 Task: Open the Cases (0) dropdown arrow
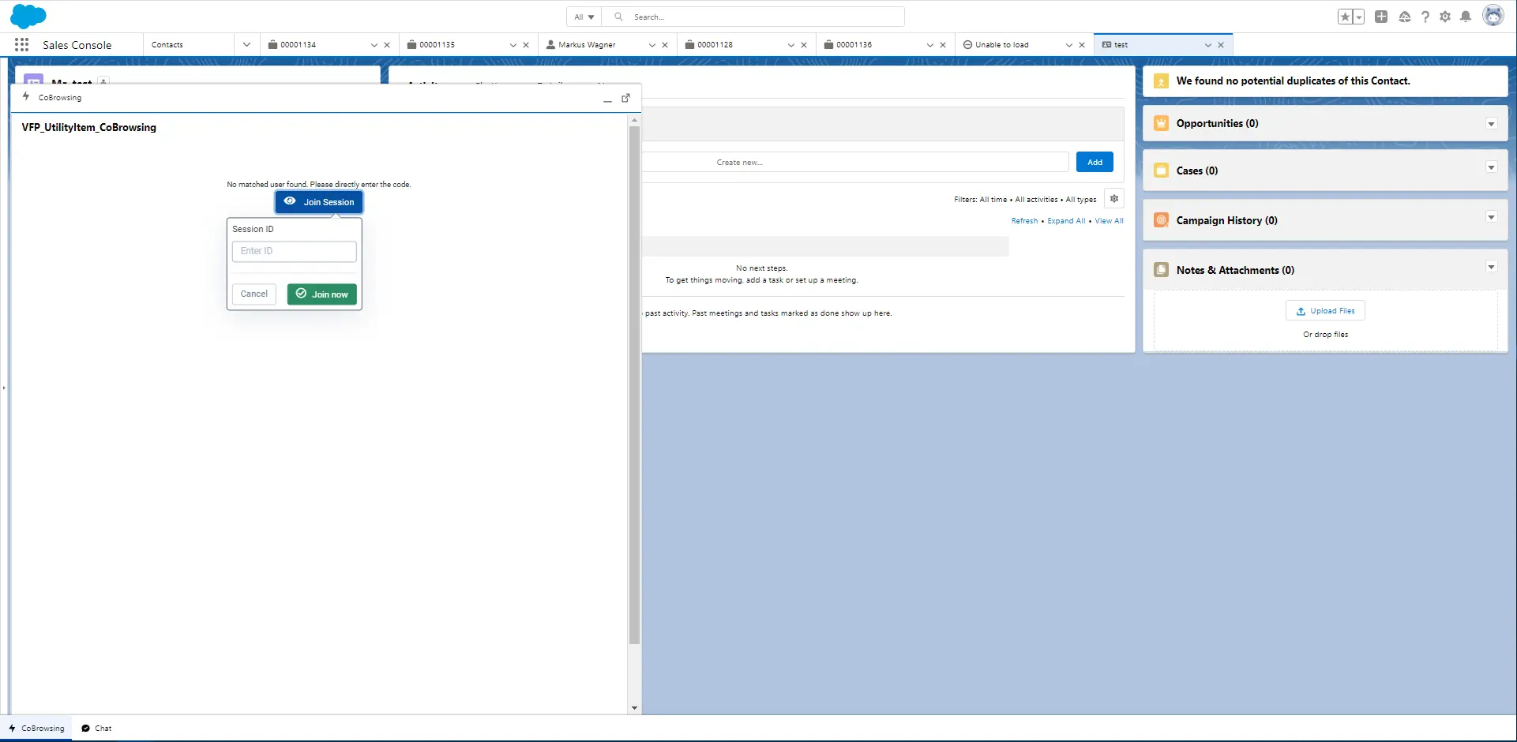[x=1491, y=167]
